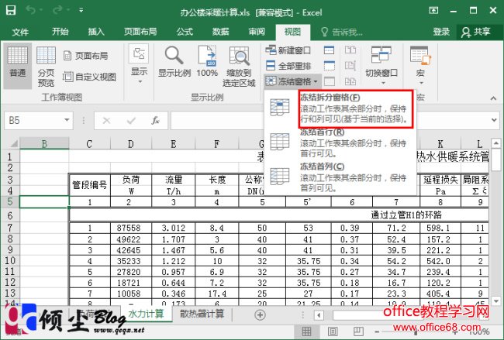The height and width of the screenshot is (340, 504).
Task: Expand the formula bar
Action: click(x=494, y=120)
